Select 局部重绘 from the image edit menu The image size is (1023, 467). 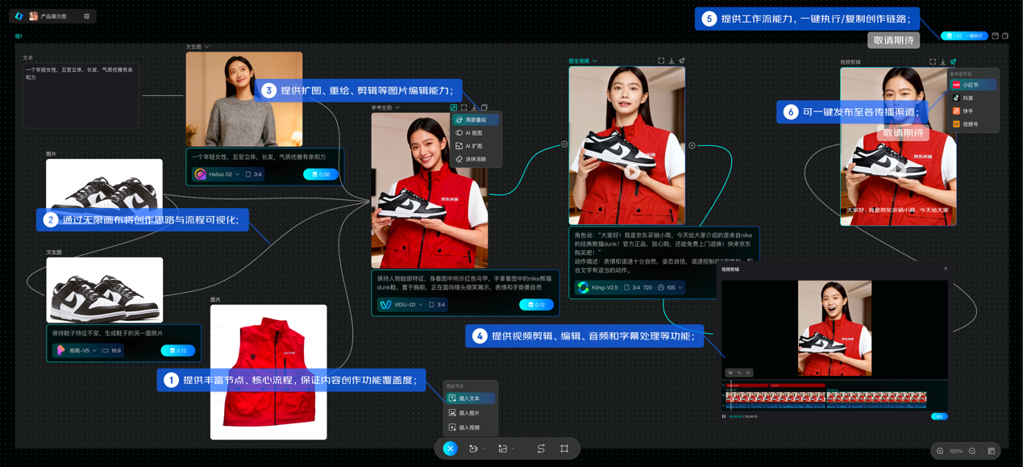pos(476,120)
